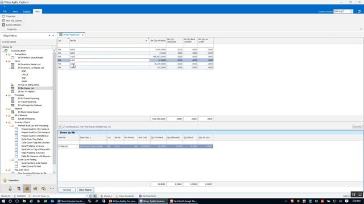Click the IM Lot Inspection Release grid icon
Viewport: 364px width, 204px height.
[x=13, y=105]
